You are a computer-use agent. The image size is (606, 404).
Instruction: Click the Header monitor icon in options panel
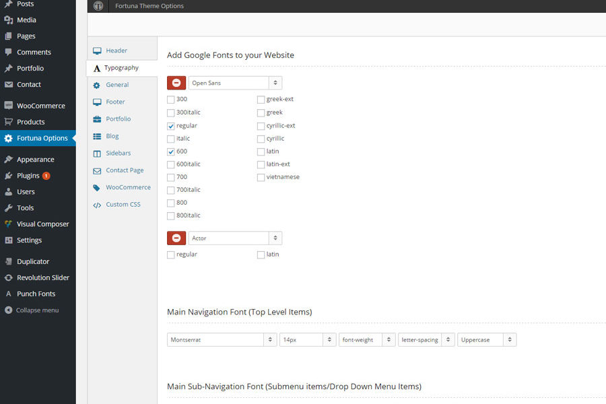(97, 50)
